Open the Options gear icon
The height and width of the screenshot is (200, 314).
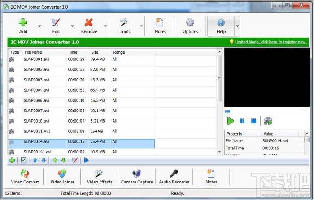(190, 22)
